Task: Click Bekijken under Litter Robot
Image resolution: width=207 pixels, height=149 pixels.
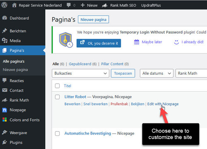Action: click(137, 104)
